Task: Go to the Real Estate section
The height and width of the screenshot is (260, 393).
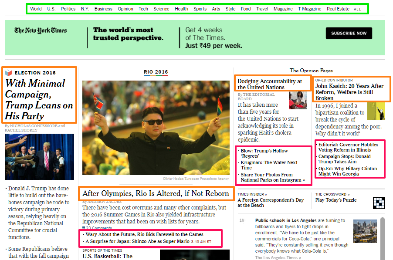Action: click(338, 9)
